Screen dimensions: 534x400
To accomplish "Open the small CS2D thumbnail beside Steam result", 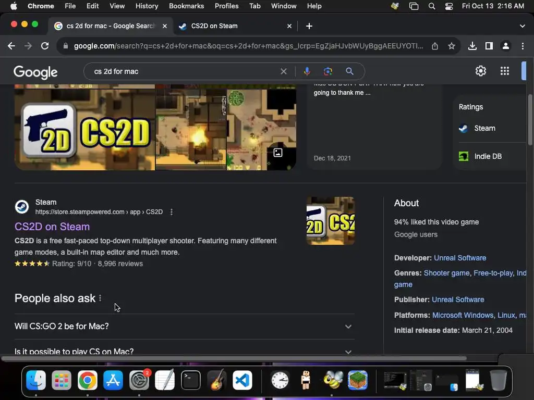I will point(330,221).
